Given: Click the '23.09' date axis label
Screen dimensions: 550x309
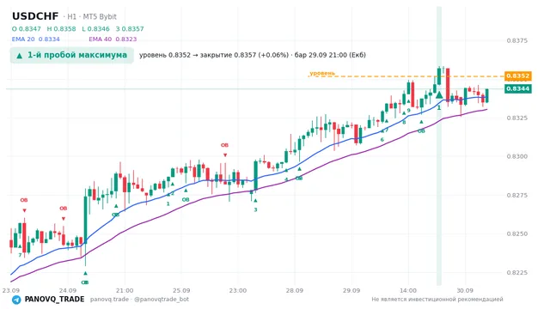Looking at the screenshot, I should 11,290.
